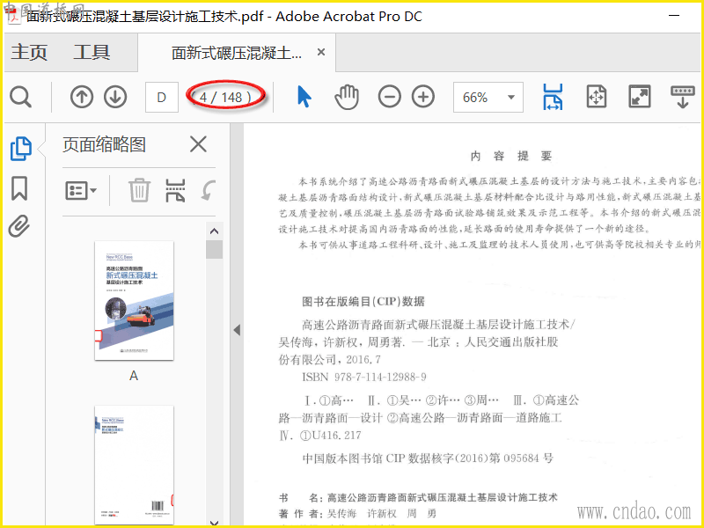The width and height of the screenshot is (704, 528).
Task: Close the 页面缩略图 panel
Action: click(x=198, y=144)
